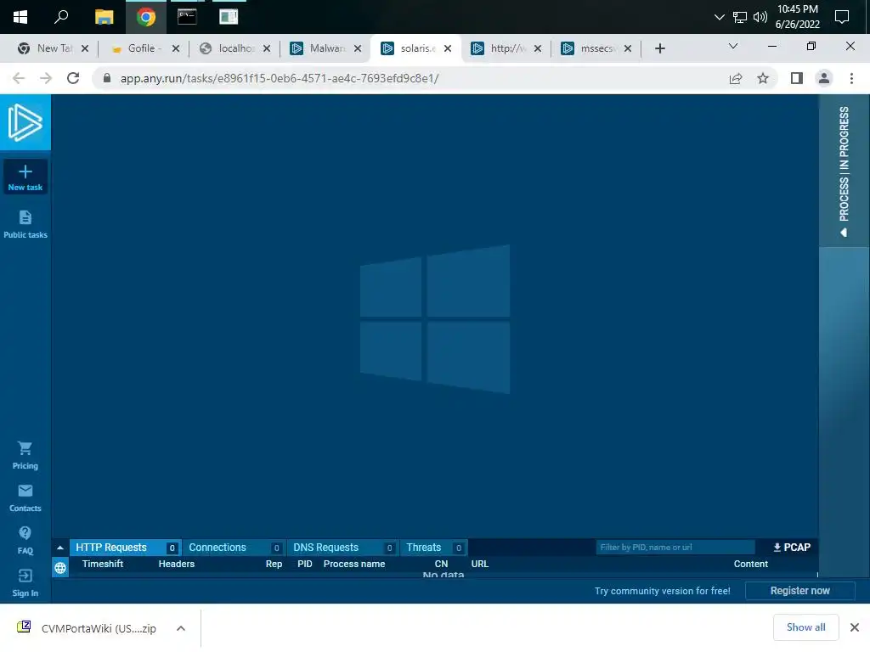870x652 pixels.
Task: Go back in browser history
Action: coord(19,78)
